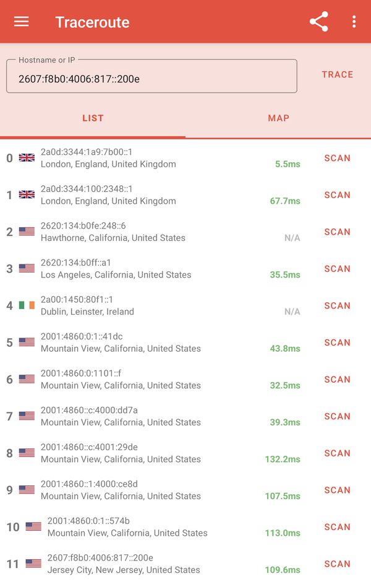Scan hop 10 address 2001:4860:0:1::574b
This screenshot has width=371, height=584.
337,527
